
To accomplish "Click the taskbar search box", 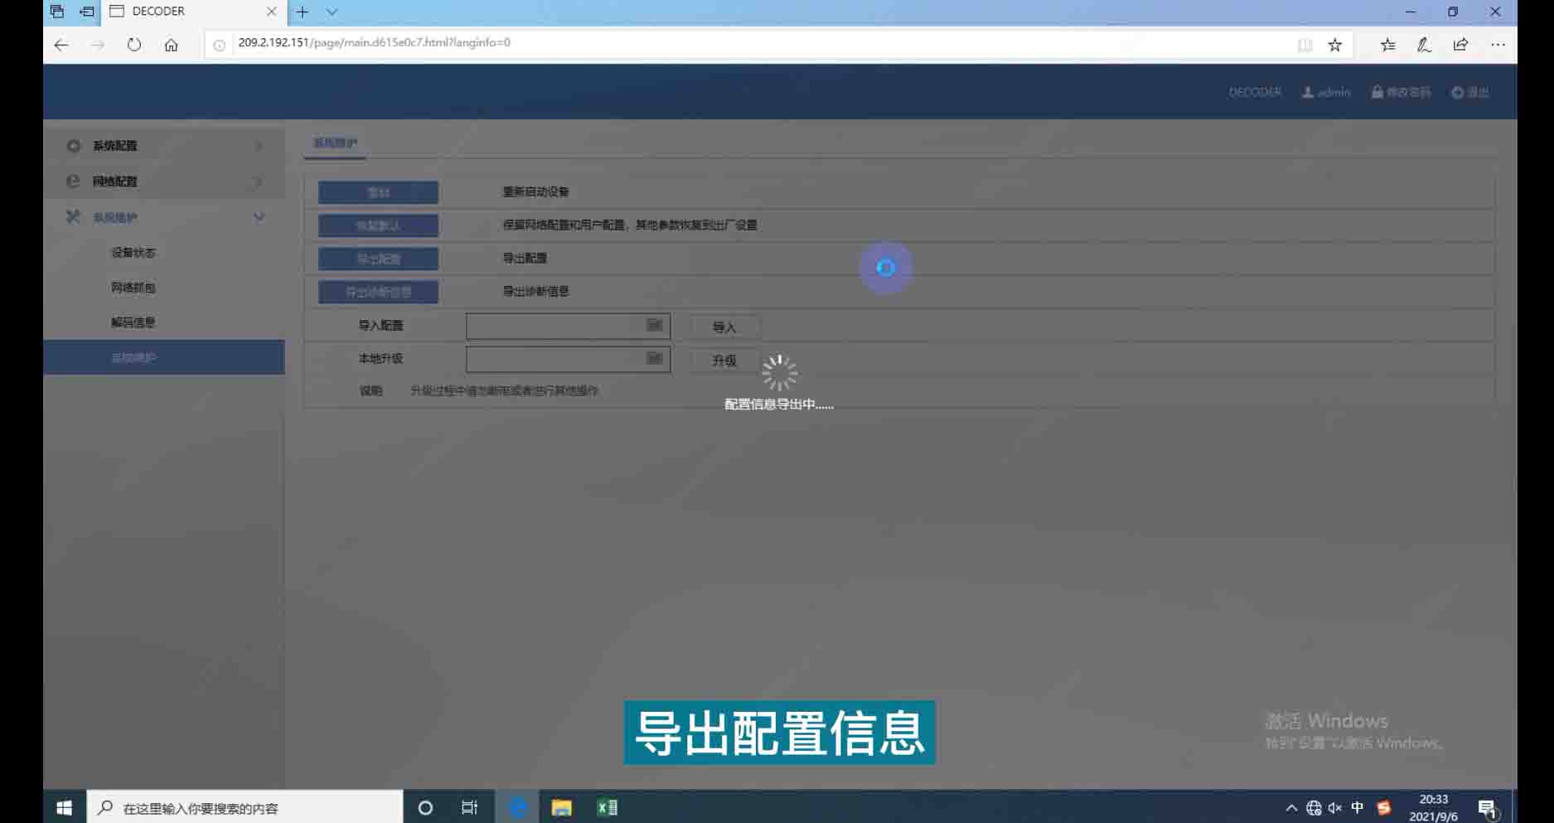I will click(x=245, y=807).
